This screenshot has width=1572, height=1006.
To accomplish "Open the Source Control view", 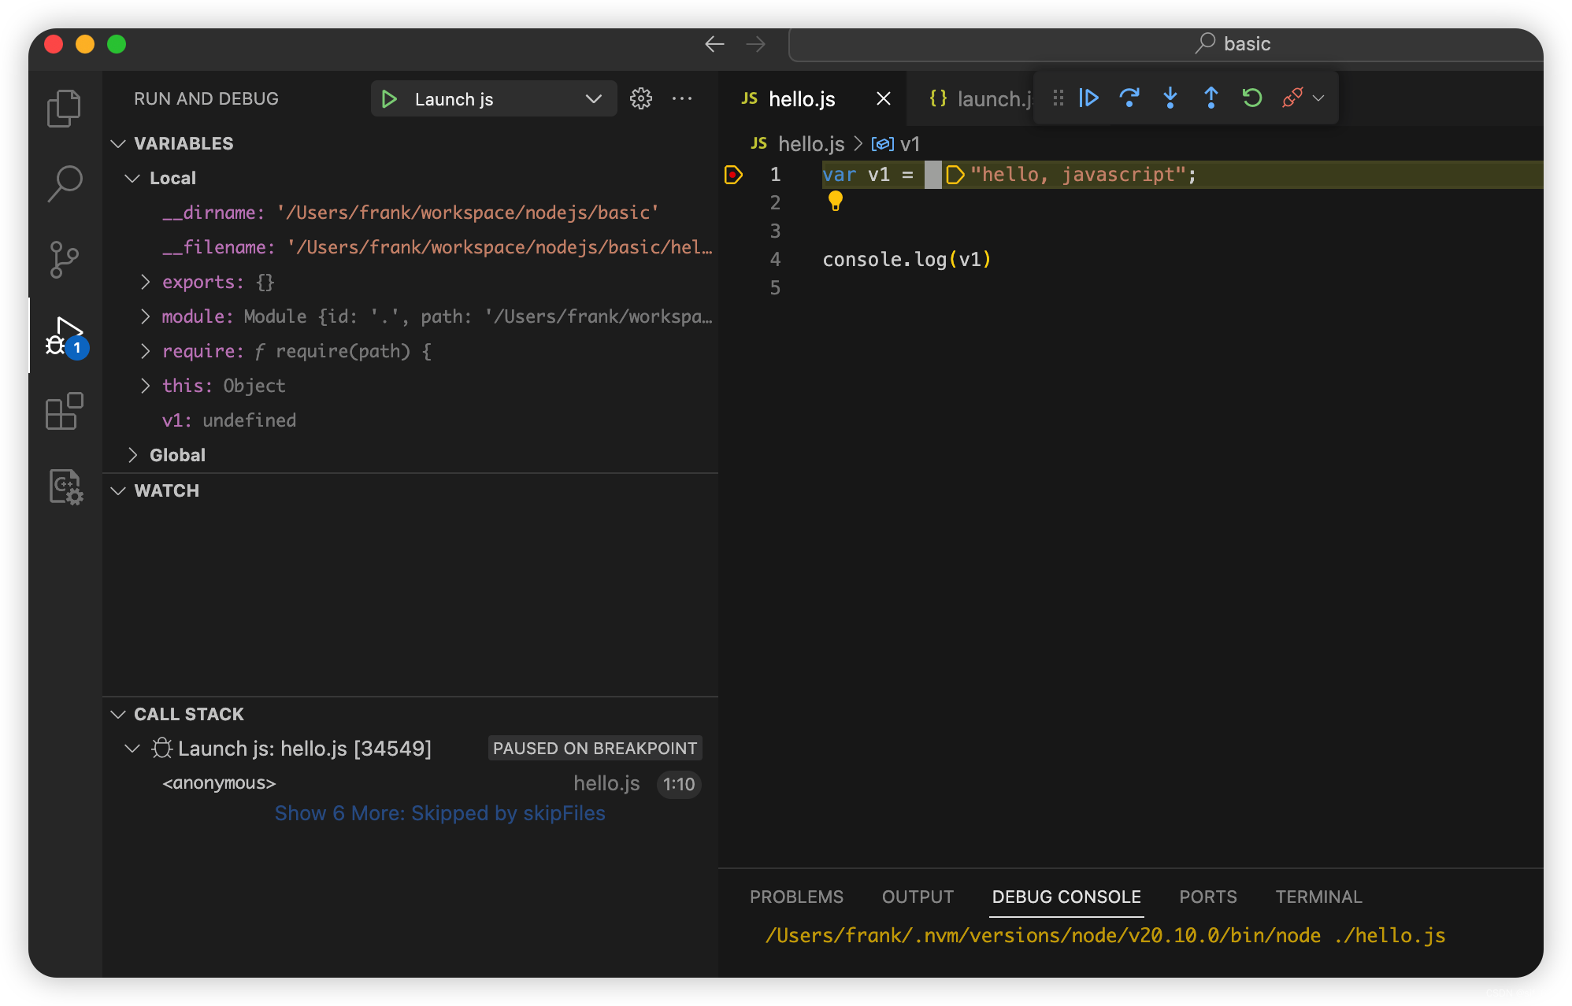I will tap(65, 259).
